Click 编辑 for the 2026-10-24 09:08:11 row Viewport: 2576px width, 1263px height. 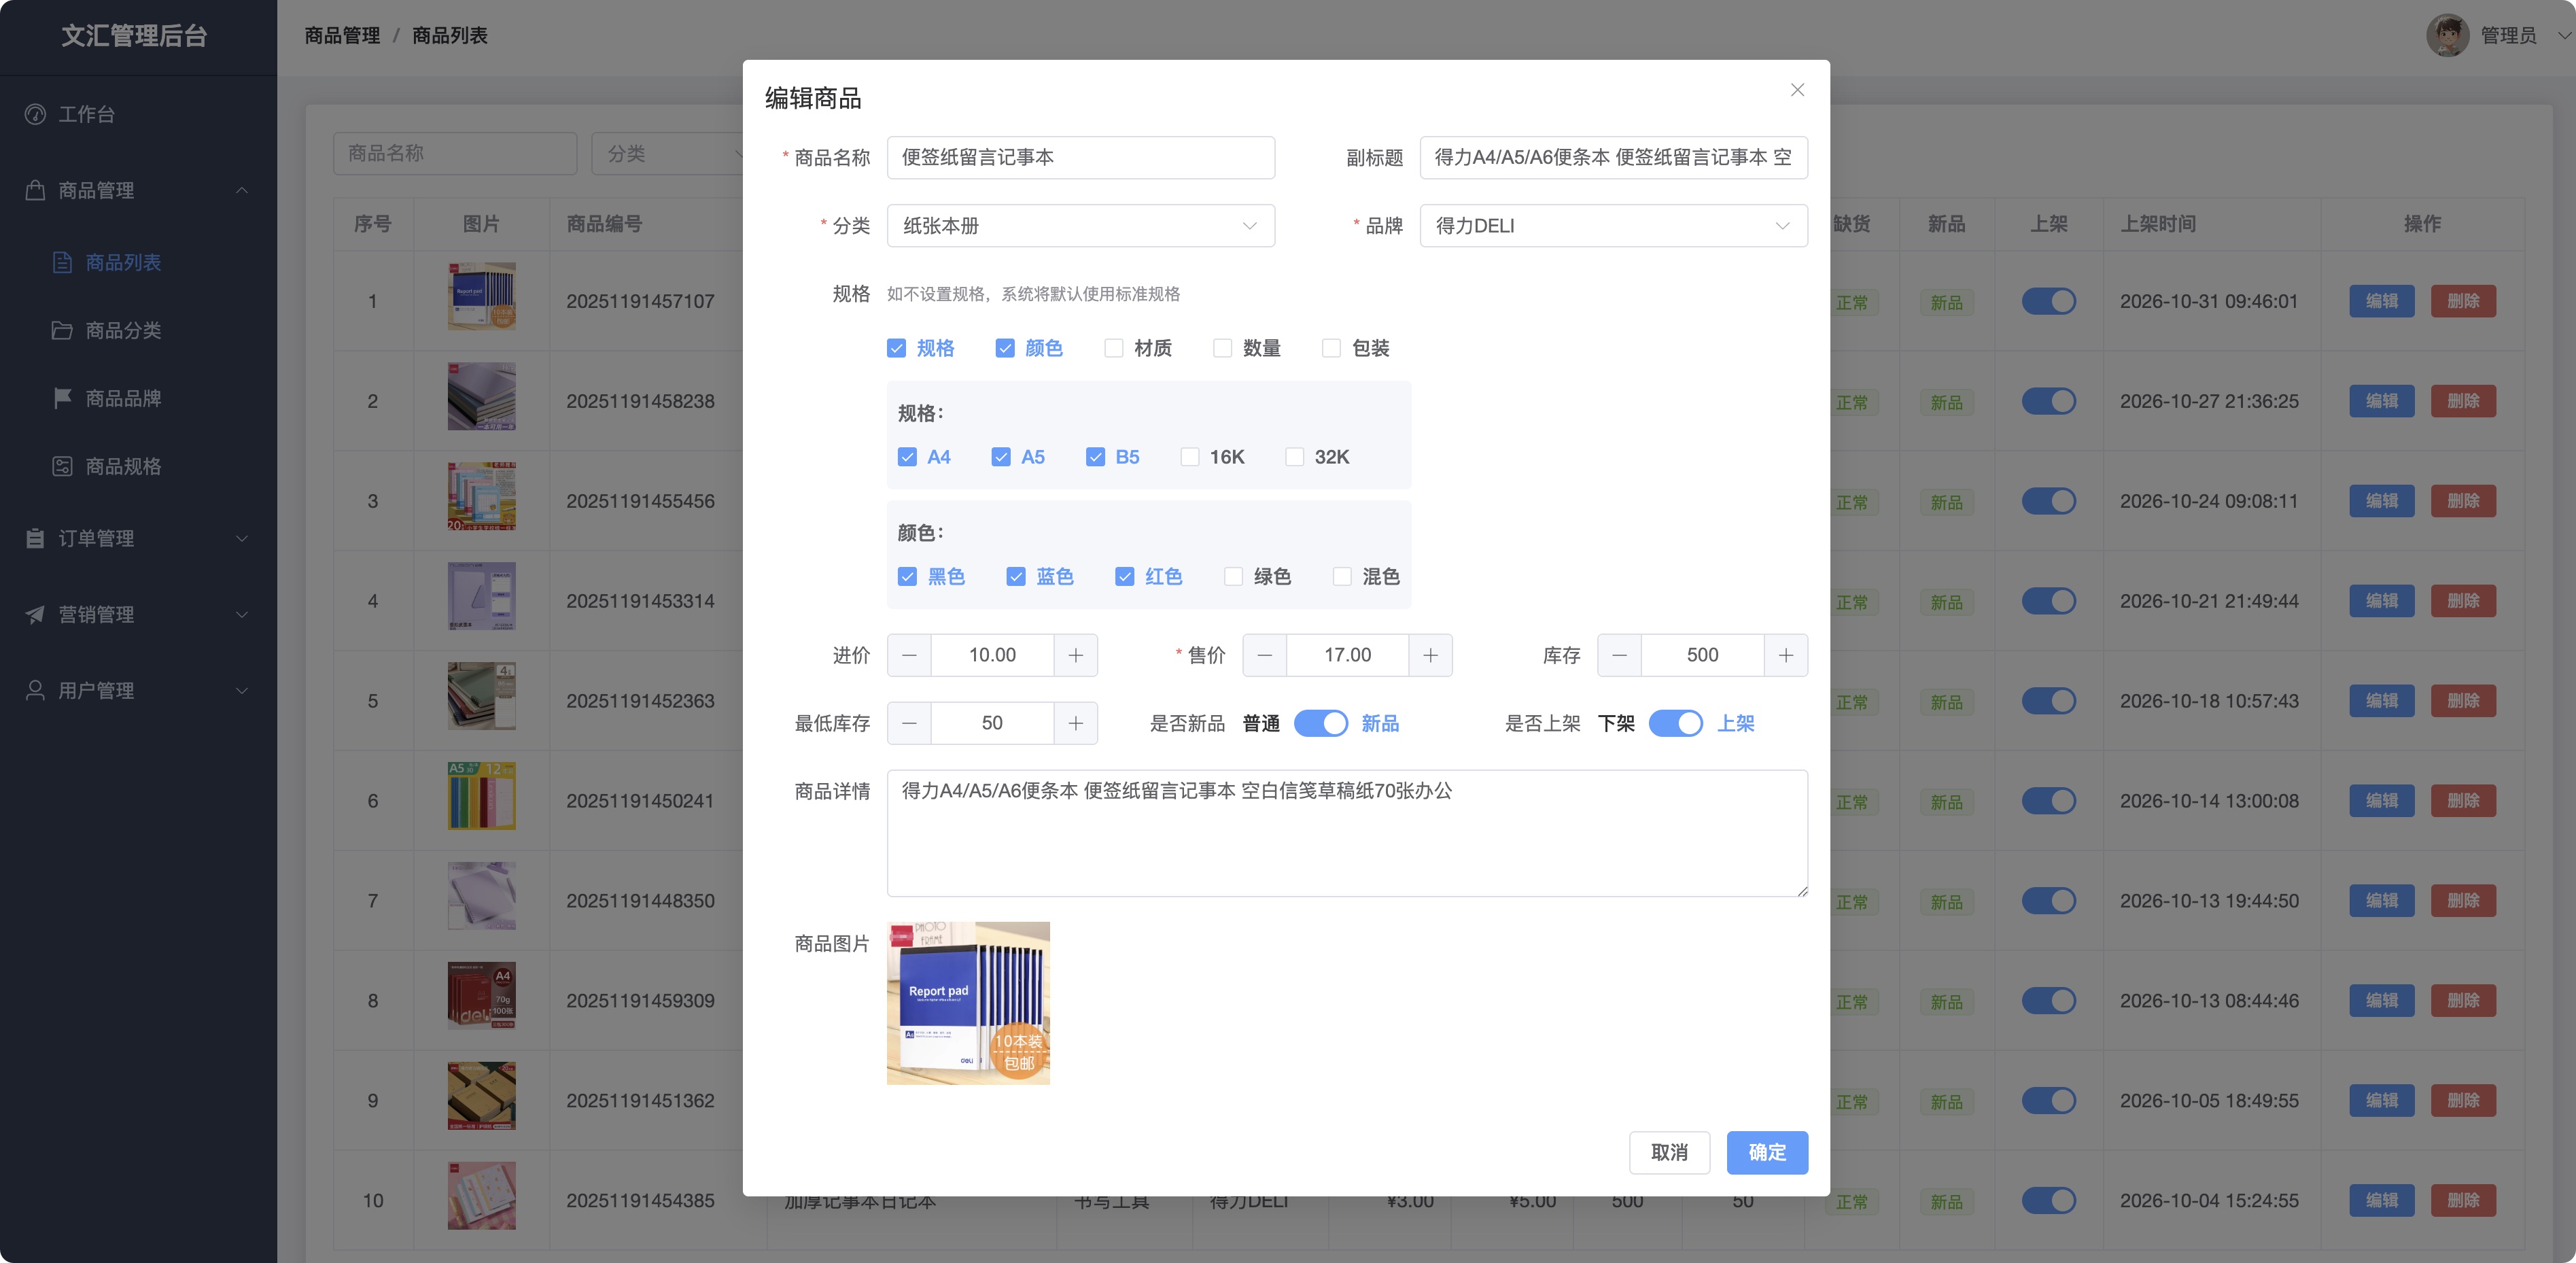point(2381,501)
